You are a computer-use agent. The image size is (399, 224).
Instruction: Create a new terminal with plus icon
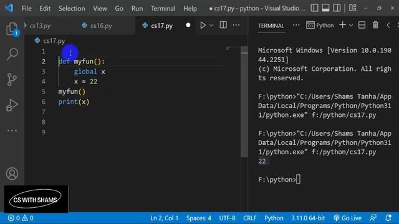coord(342,25)
